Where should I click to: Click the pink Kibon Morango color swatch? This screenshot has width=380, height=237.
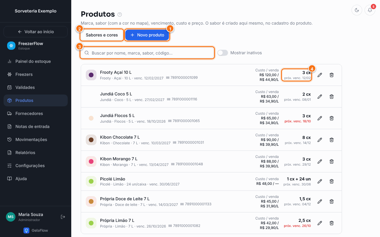tap(91, 161)
